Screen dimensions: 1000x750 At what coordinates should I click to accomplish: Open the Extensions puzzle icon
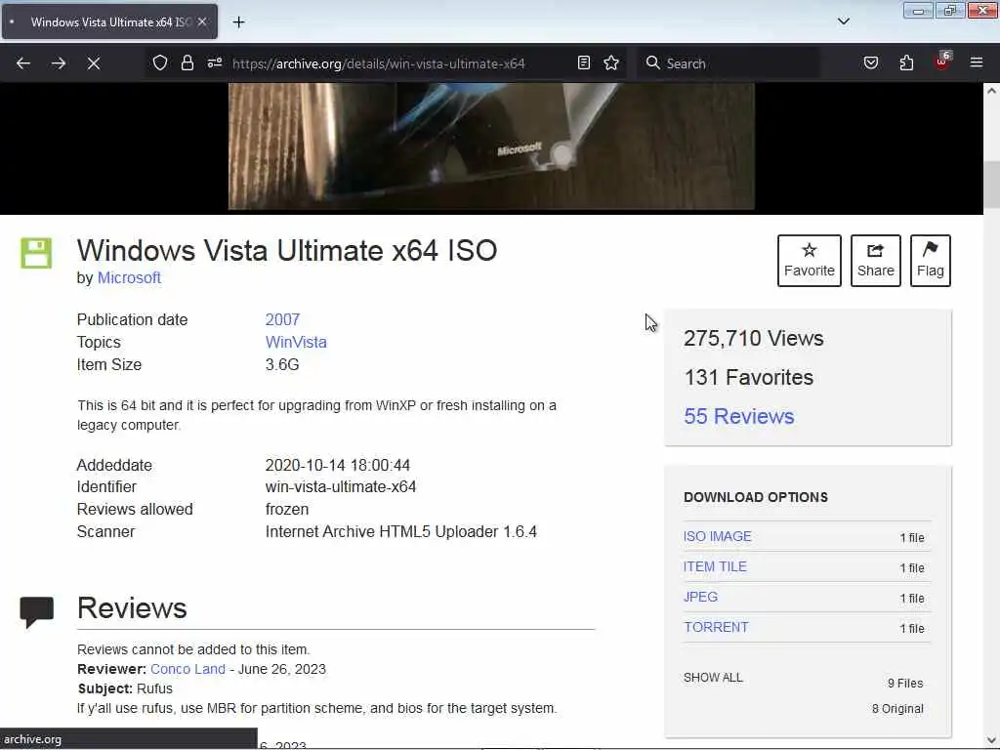pos(906,62)
